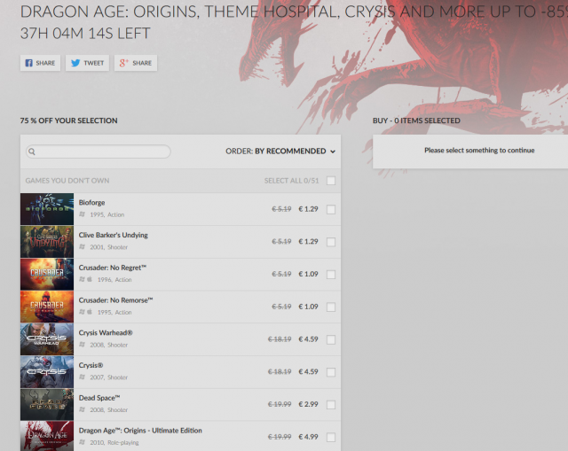Open the Bioforge game thumbnail
This screenshot has height=451, width=568.
coord(47,209)
